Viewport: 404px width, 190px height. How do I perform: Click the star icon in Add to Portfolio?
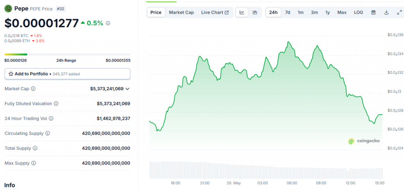tap(11, 74)
